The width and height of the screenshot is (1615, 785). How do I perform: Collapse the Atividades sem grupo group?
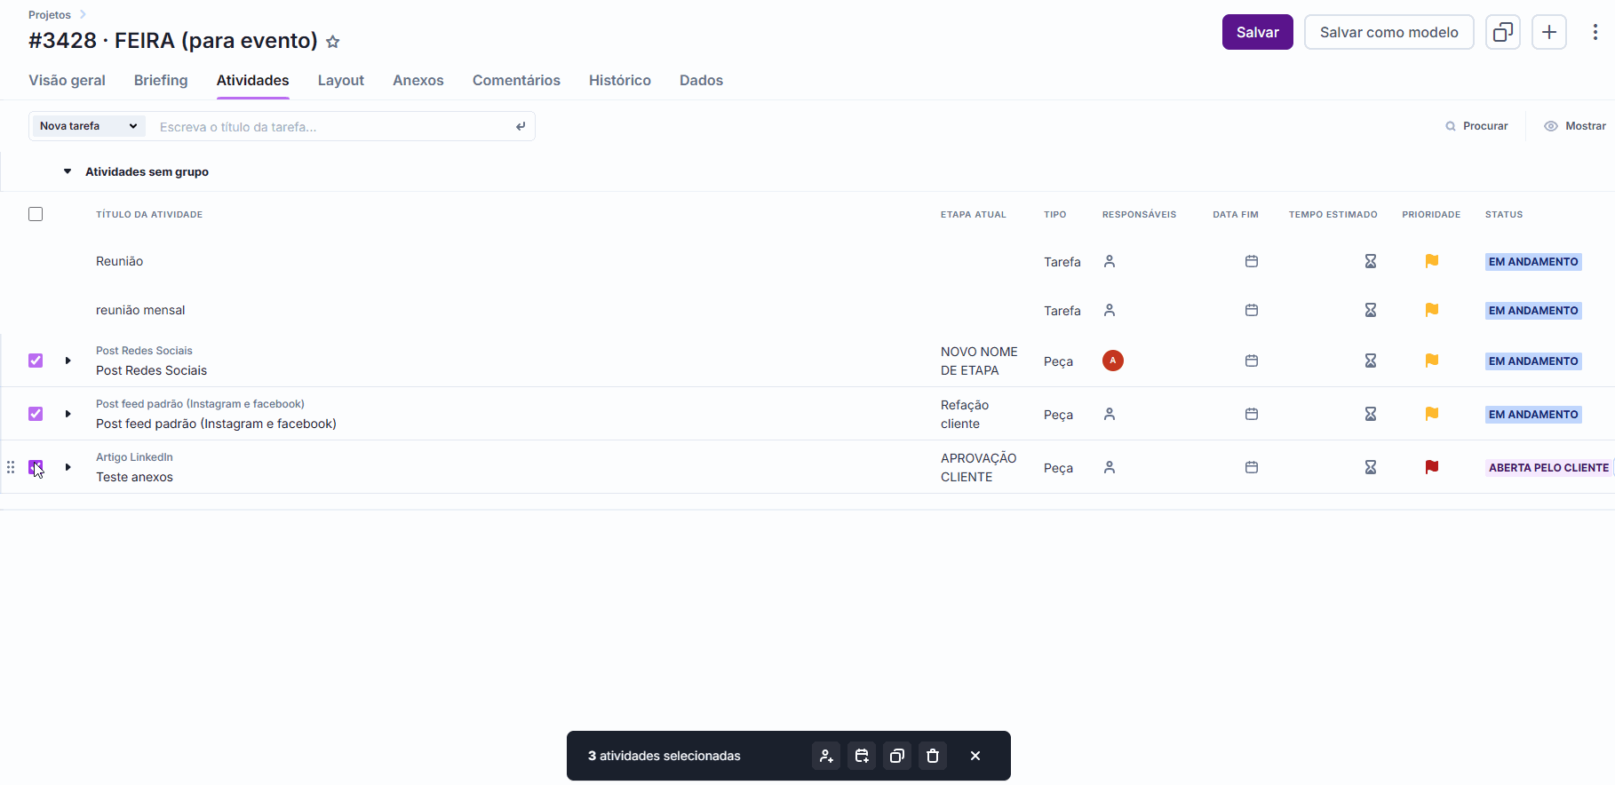tap(68, 171)
